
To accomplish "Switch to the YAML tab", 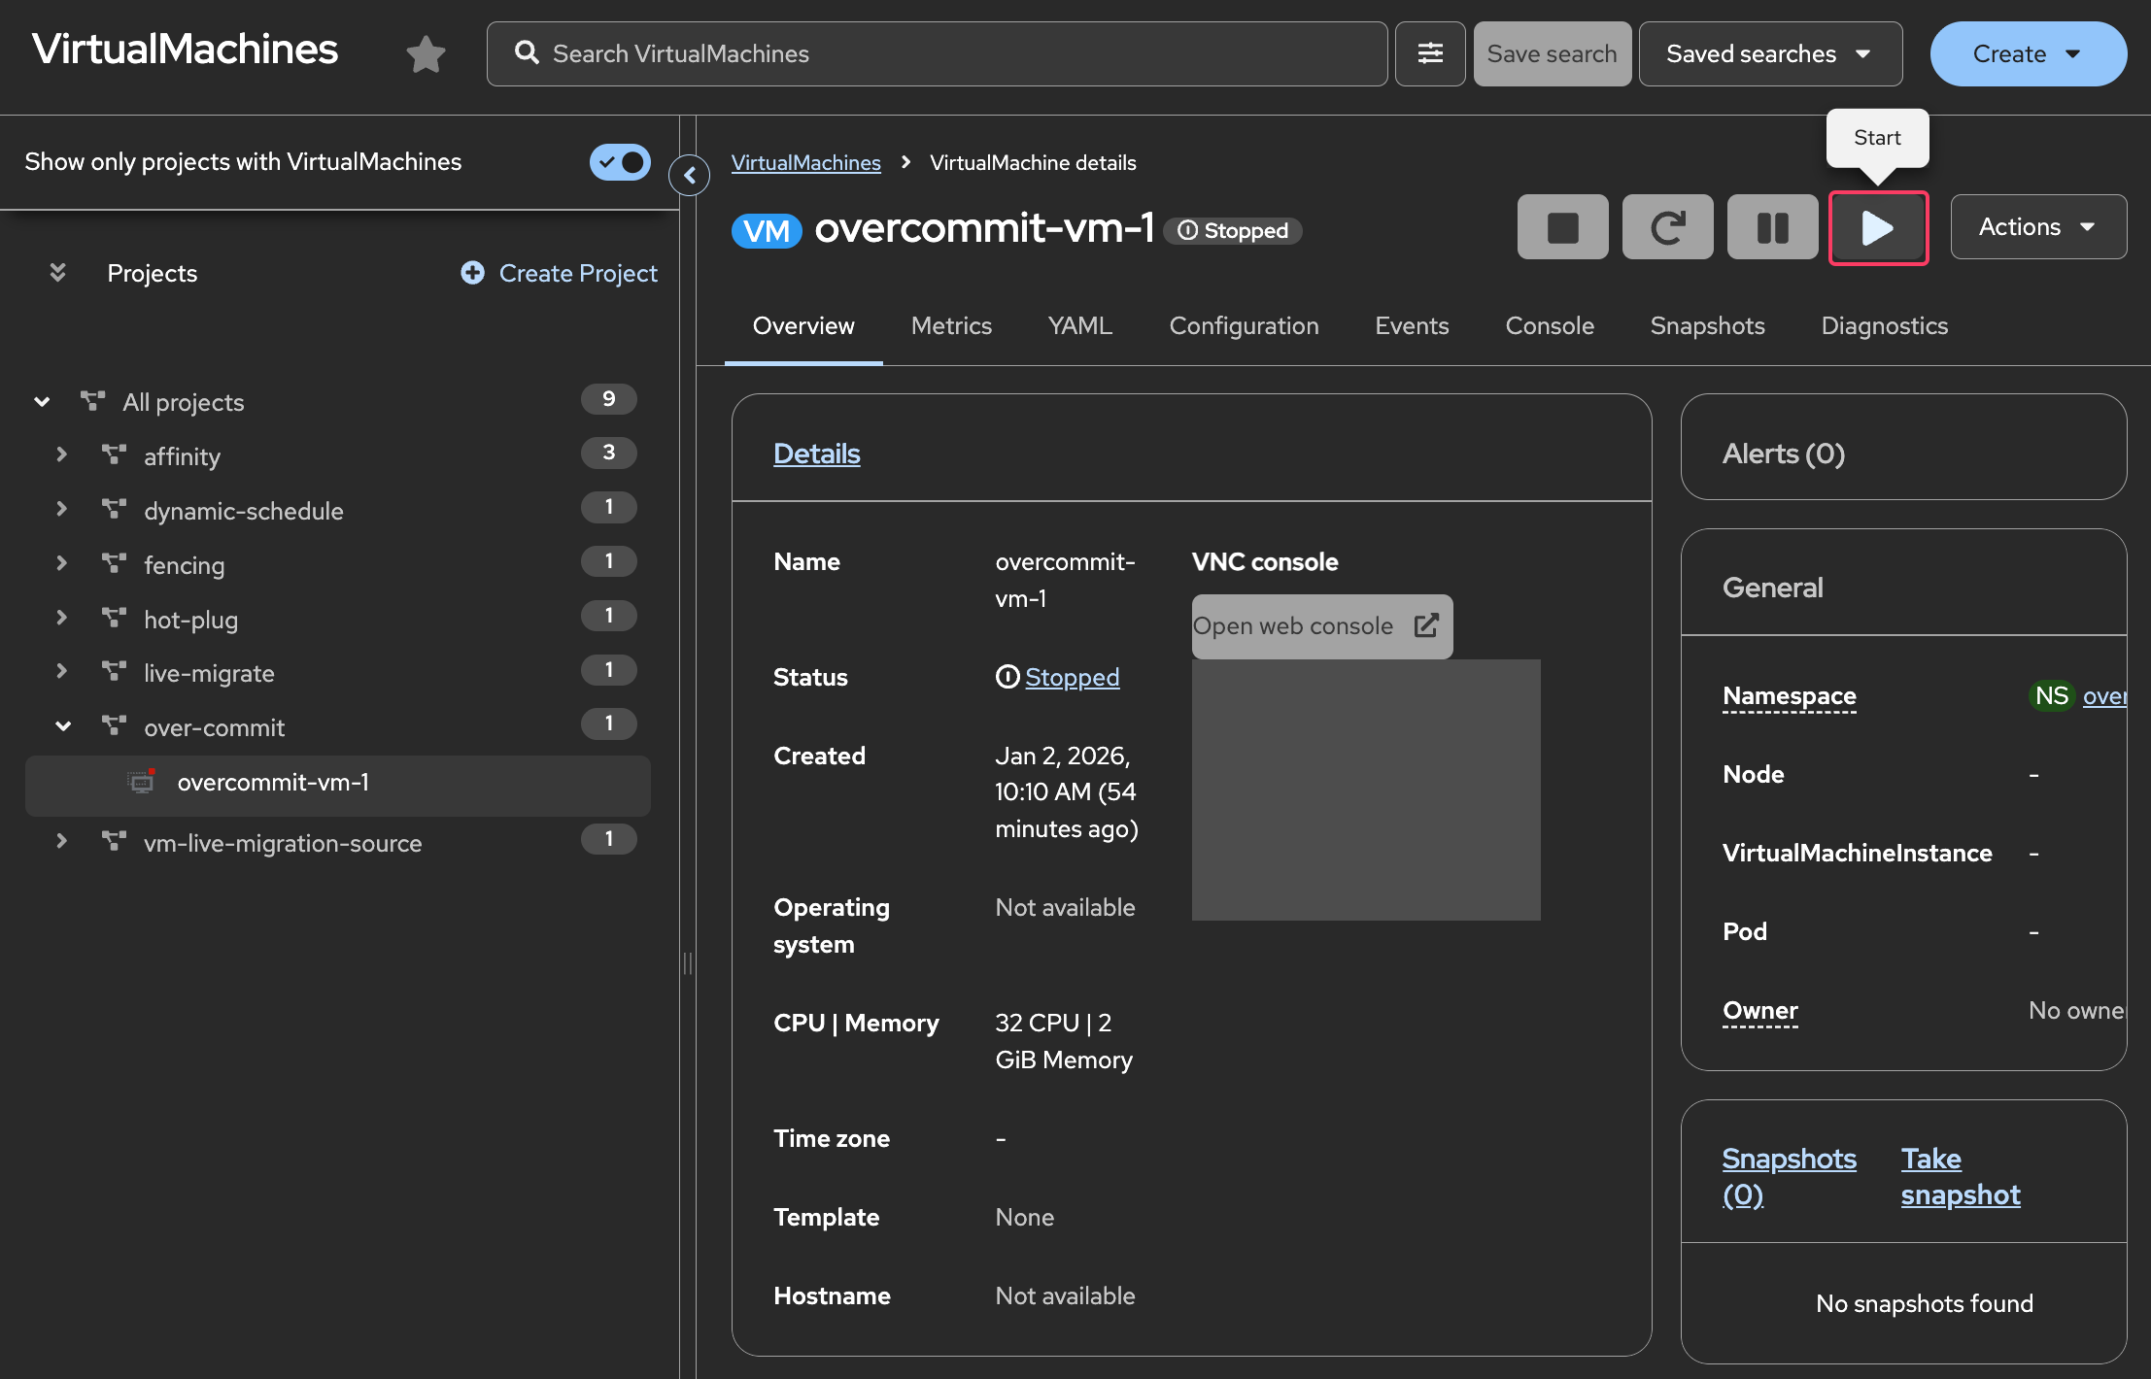I will (1079, 326).
